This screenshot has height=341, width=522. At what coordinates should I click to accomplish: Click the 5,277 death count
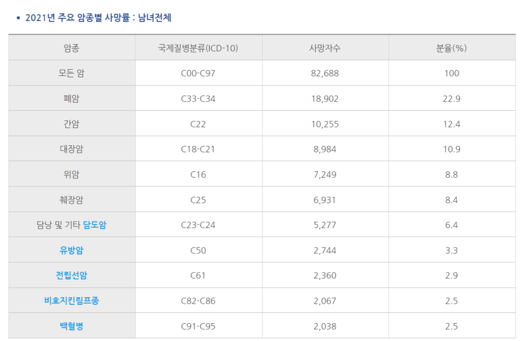pos(325,225)
